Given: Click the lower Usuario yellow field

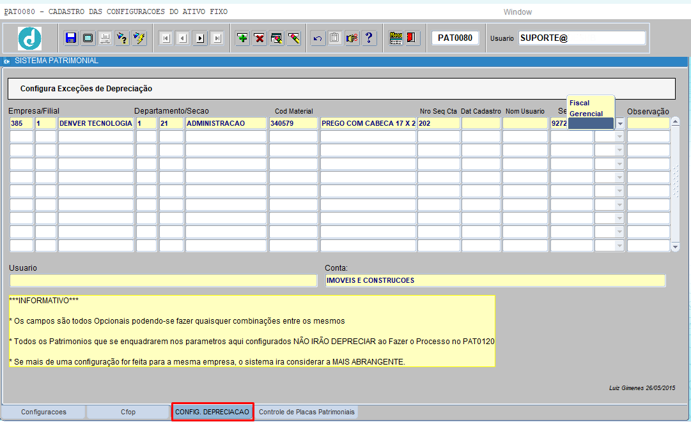Looking at the screenshot, I should (163, 280).
